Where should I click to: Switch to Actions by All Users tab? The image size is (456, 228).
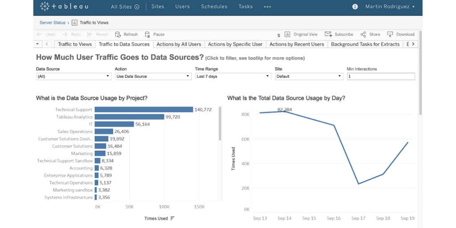click(179, 44)
